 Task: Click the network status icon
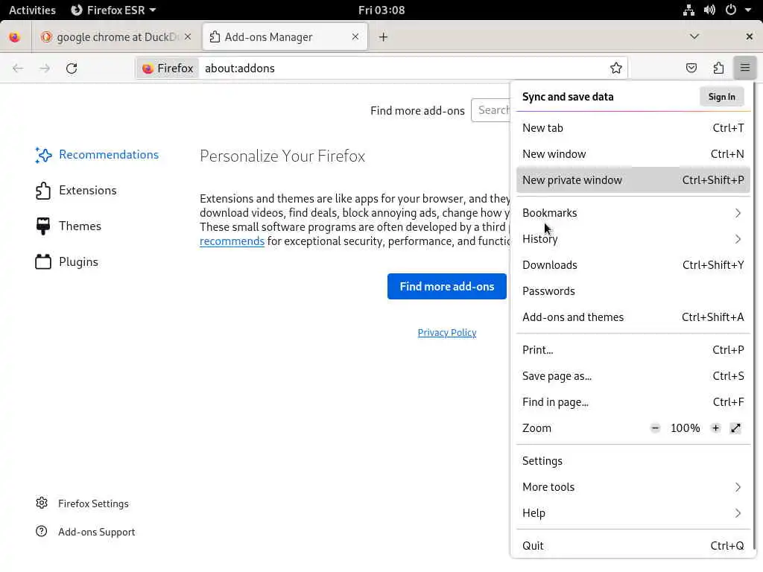(x=688, y=10)
